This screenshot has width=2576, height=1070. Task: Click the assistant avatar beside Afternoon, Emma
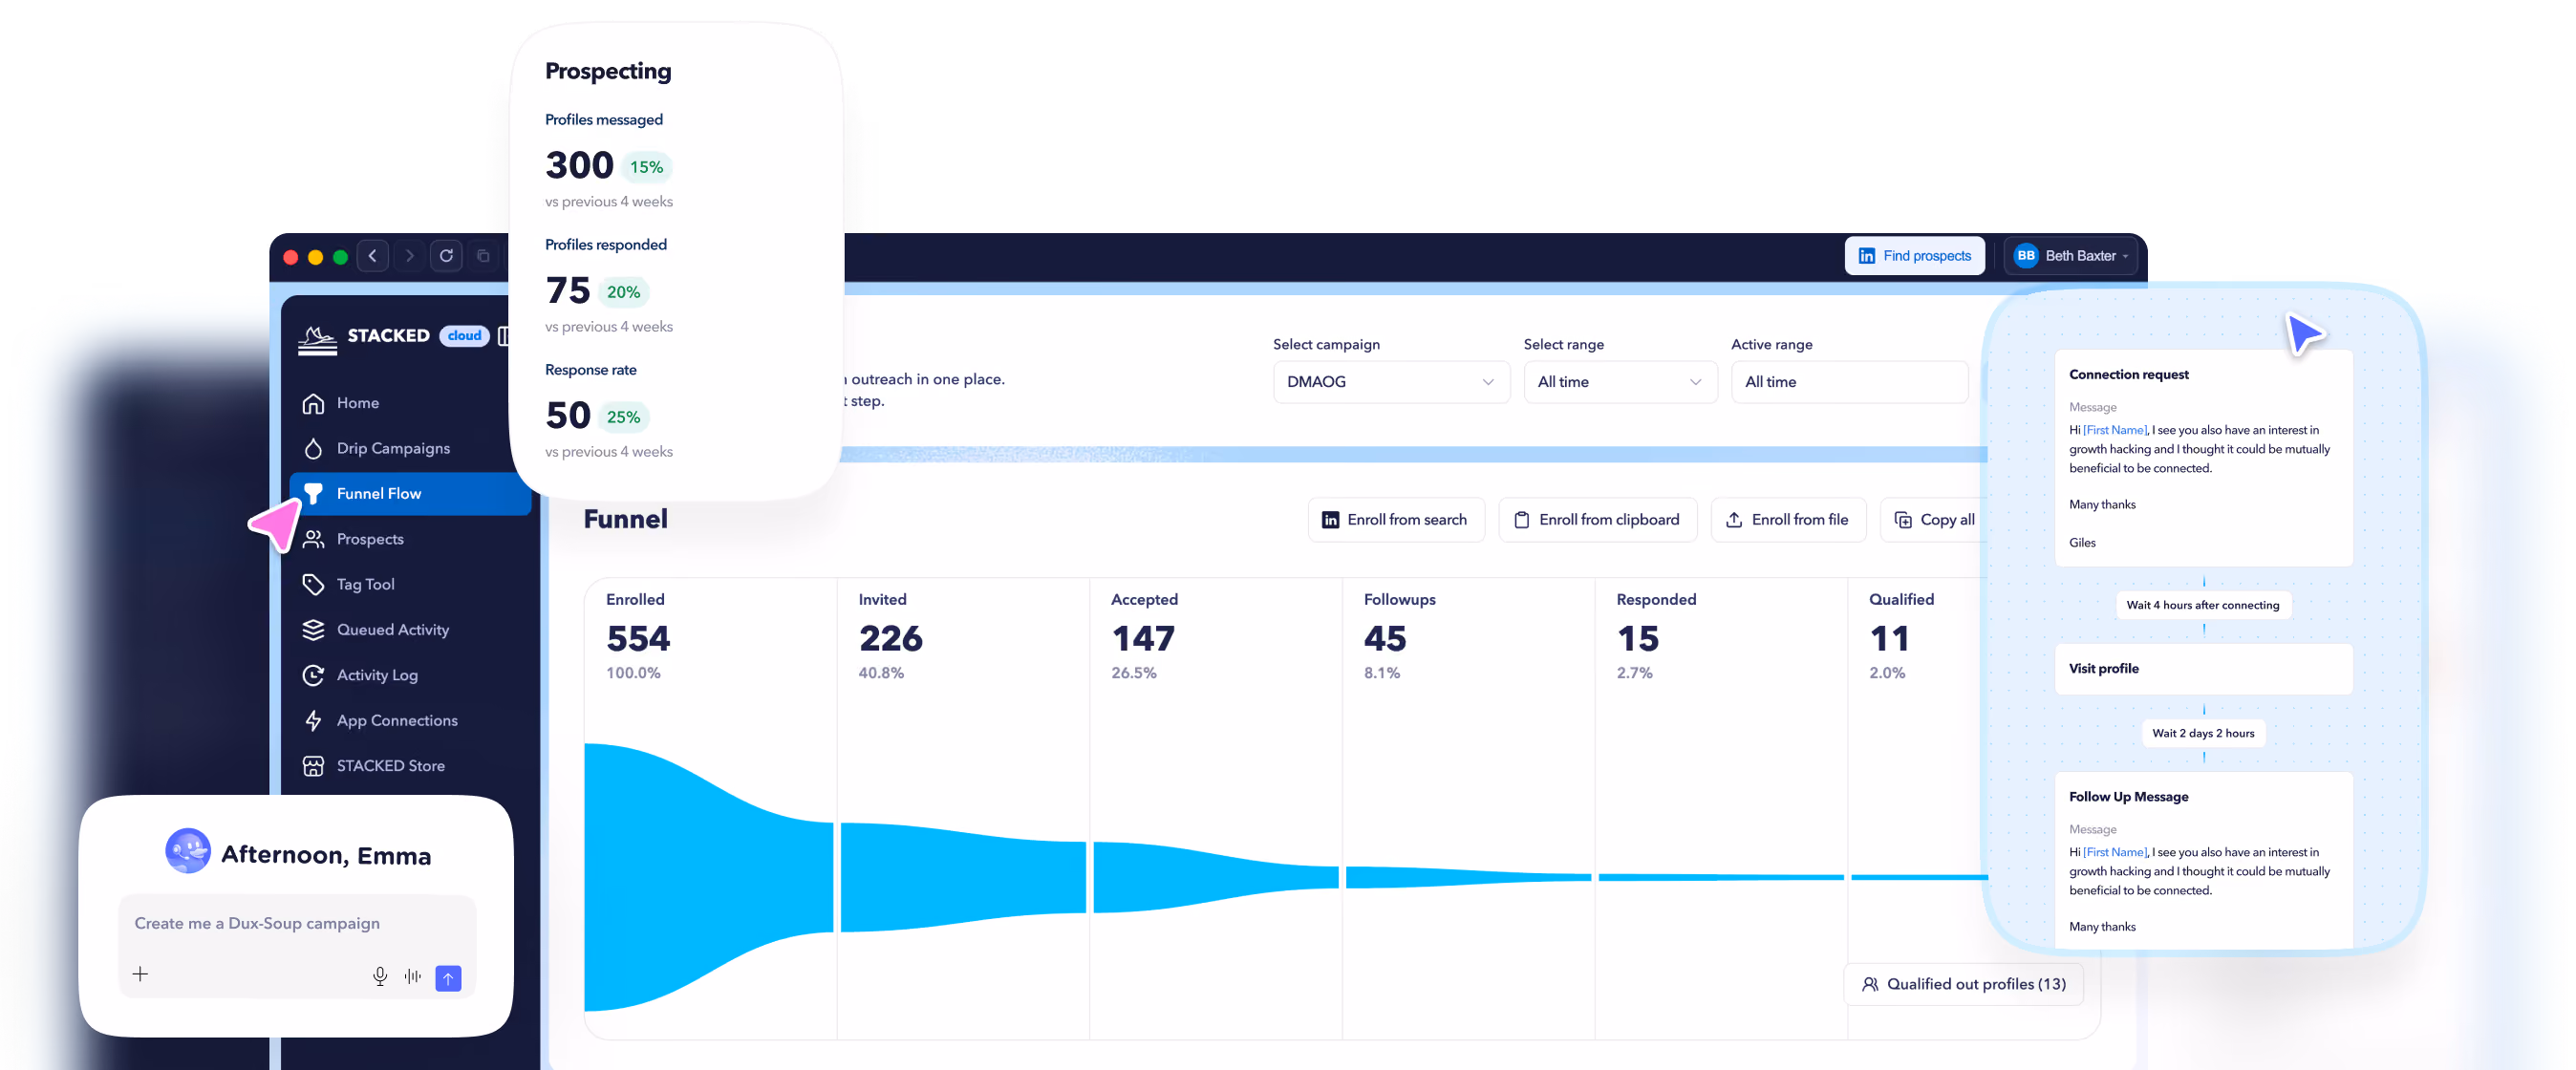[188, 851]
